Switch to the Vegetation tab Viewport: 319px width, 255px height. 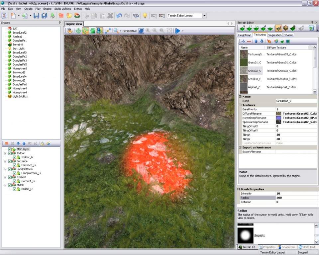[x=275, y=35]
